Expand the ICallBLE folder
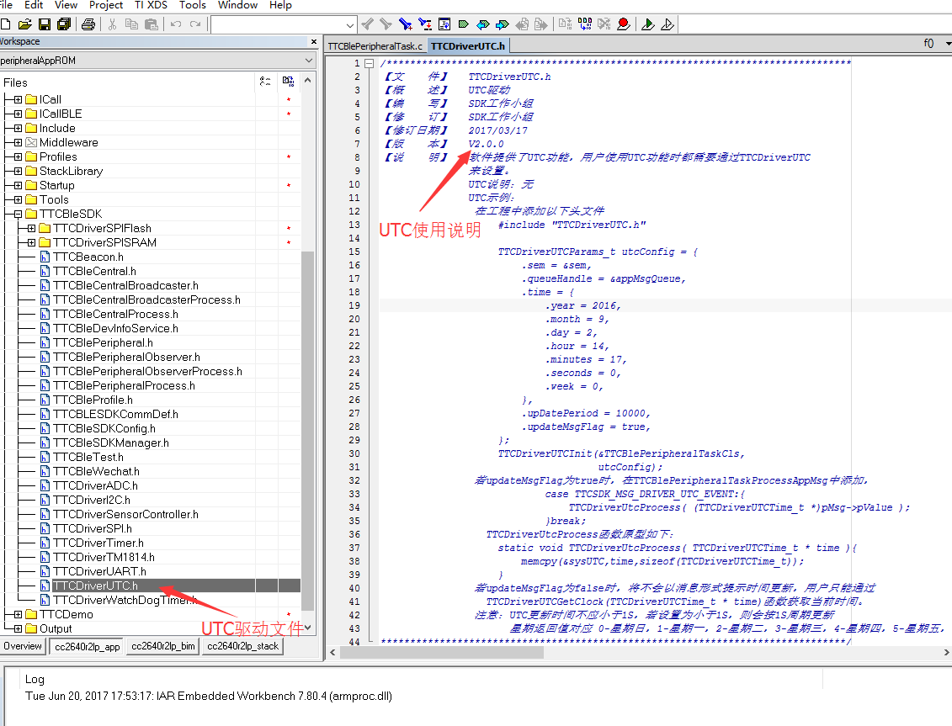Viewport: 952px width, 726px height. pyautogui.click(x=18, y=114)
